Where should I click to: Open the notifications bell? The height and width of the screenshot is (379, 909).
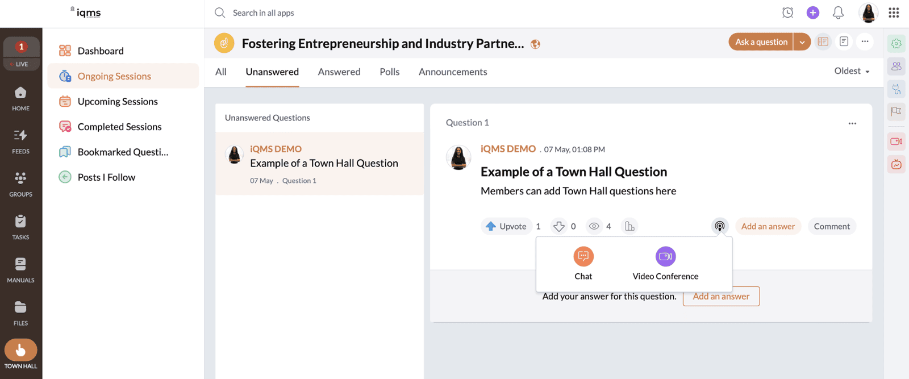[x=838, y=13]
